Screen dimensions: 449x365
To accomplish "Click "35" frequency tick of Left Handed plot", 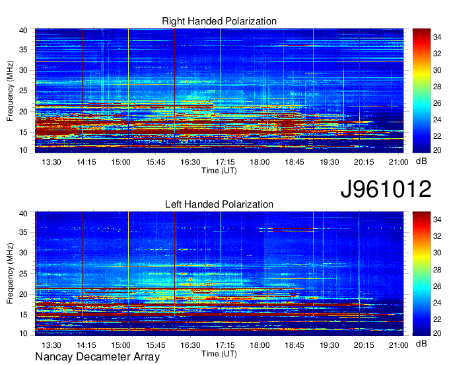I will [x=23, y=232].
